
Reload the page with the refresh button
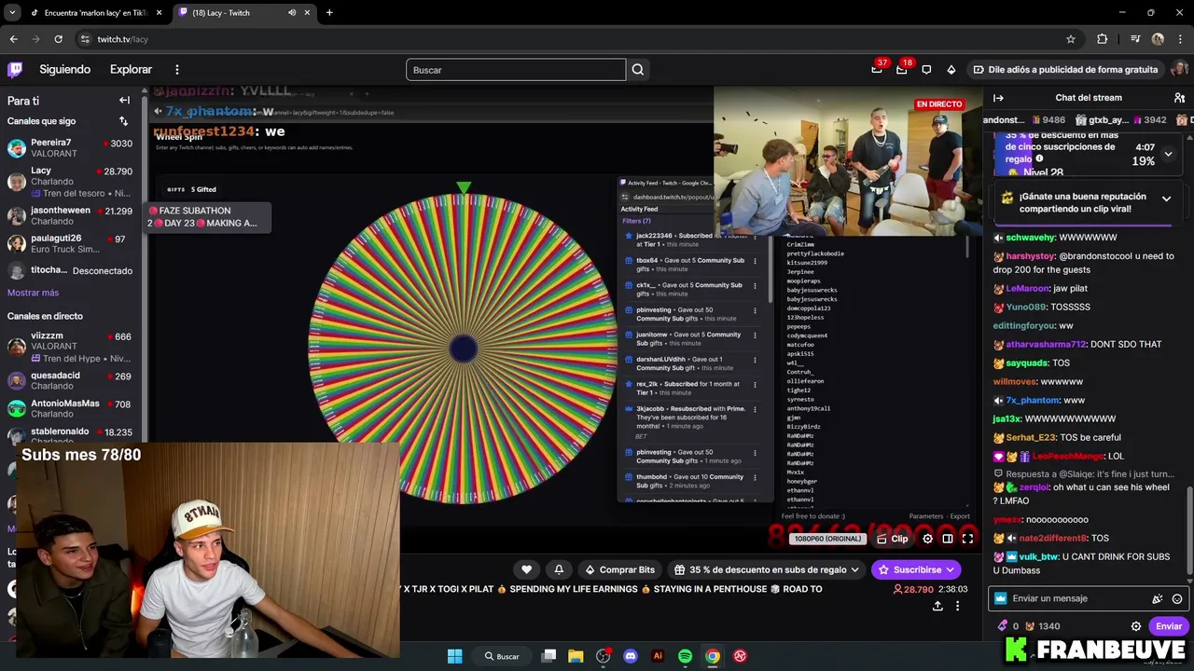coord(58,39)
